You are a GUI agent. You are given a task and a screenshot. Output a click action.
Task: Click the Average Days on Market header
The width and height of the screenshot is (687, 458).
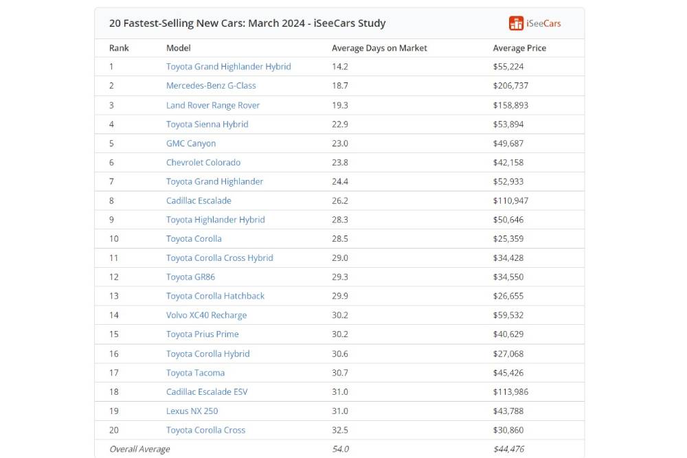coord(379,48)
